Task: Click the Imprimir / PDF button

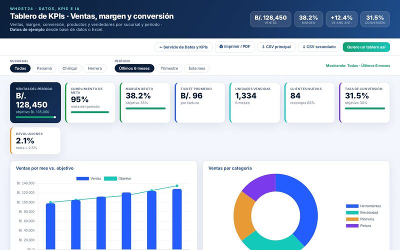Action: [234, 47]
